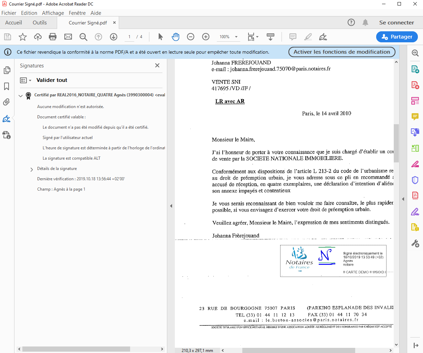This screenshot has height=353, width=423.
Task: Click the Signatures panel horizontal scrollbar
Action: pyautogui.click(x=76, y=349)
